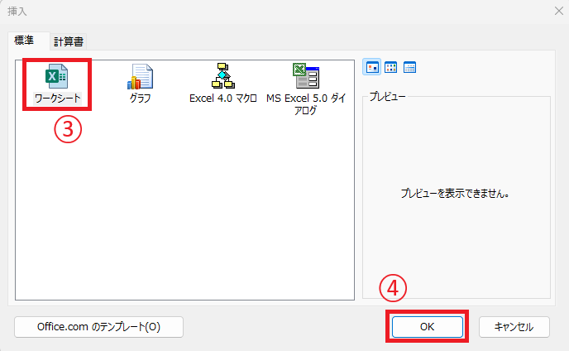This screenshot has height=351, width=569.
Task: Click the OK button
Action: [x=427, y=327]
